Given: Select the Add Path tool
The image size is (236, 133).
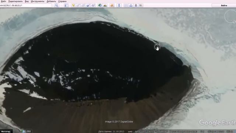Looking at the screenshot, I should [x=83, y=6].
